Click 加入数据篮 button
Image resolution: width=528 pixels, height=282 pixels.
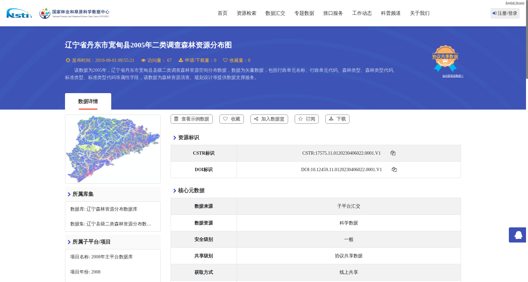pos(269,119)
